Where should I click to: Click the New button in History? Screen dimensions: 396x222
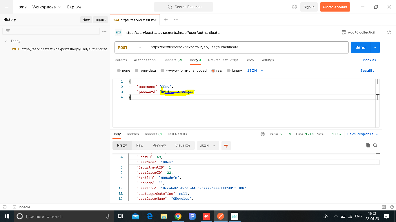pos(86,20)
